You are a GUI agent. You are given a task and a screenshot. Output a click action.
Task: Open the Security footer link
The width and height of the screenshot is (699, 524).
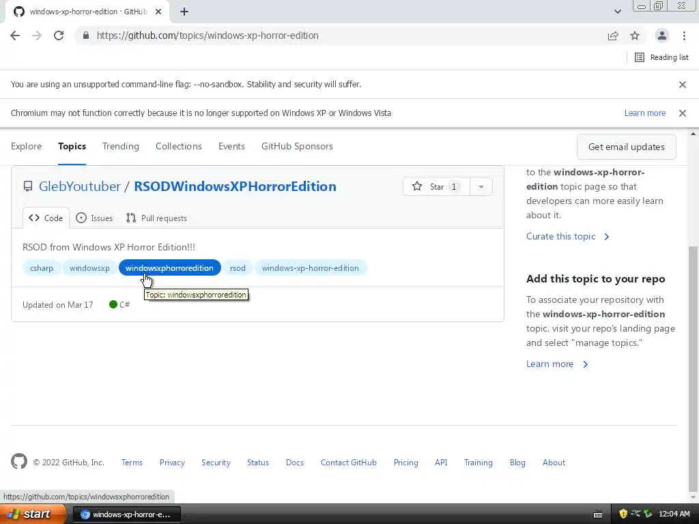click(216, 463)
